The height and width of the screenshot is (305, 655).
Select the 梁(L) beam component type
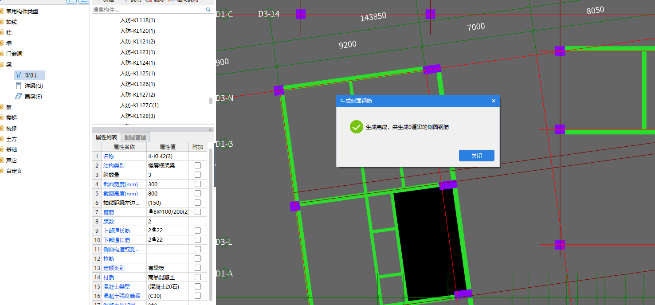click(x=29, y=75)
